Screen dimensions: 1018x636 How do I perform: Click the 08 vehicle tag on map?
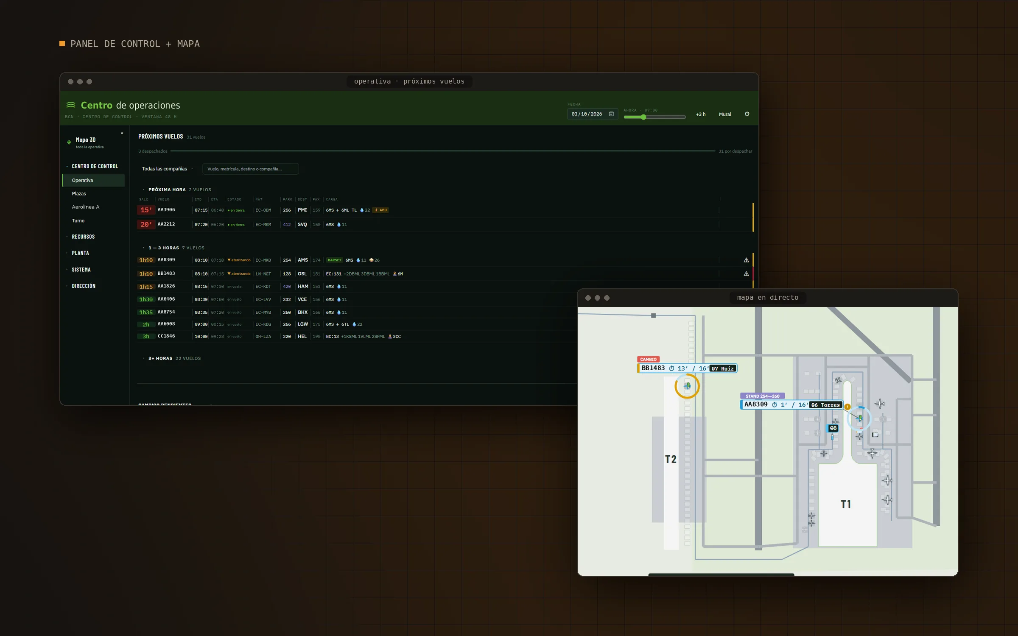833,428
